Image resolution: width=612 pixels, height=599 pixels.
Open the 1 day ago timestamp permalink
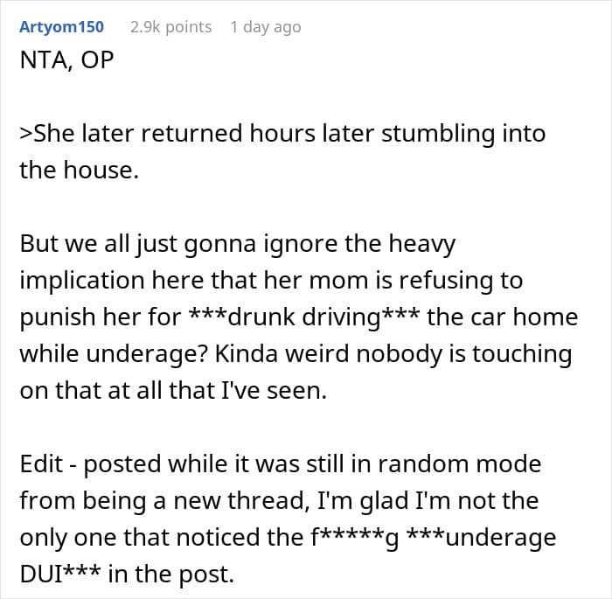pyautogui.click(x=266, y=27)
